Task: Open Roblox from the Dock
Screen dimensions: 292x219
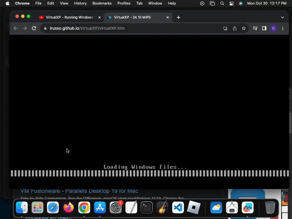Action: point(194,207)
